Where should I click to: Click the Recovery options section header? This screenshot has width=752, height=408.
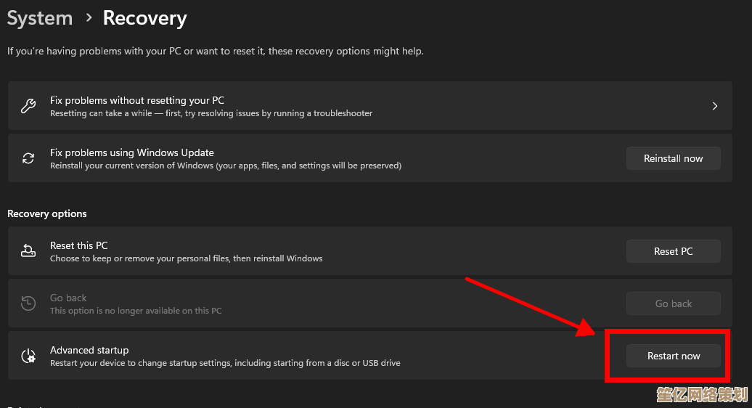click(x=47, y=213)
